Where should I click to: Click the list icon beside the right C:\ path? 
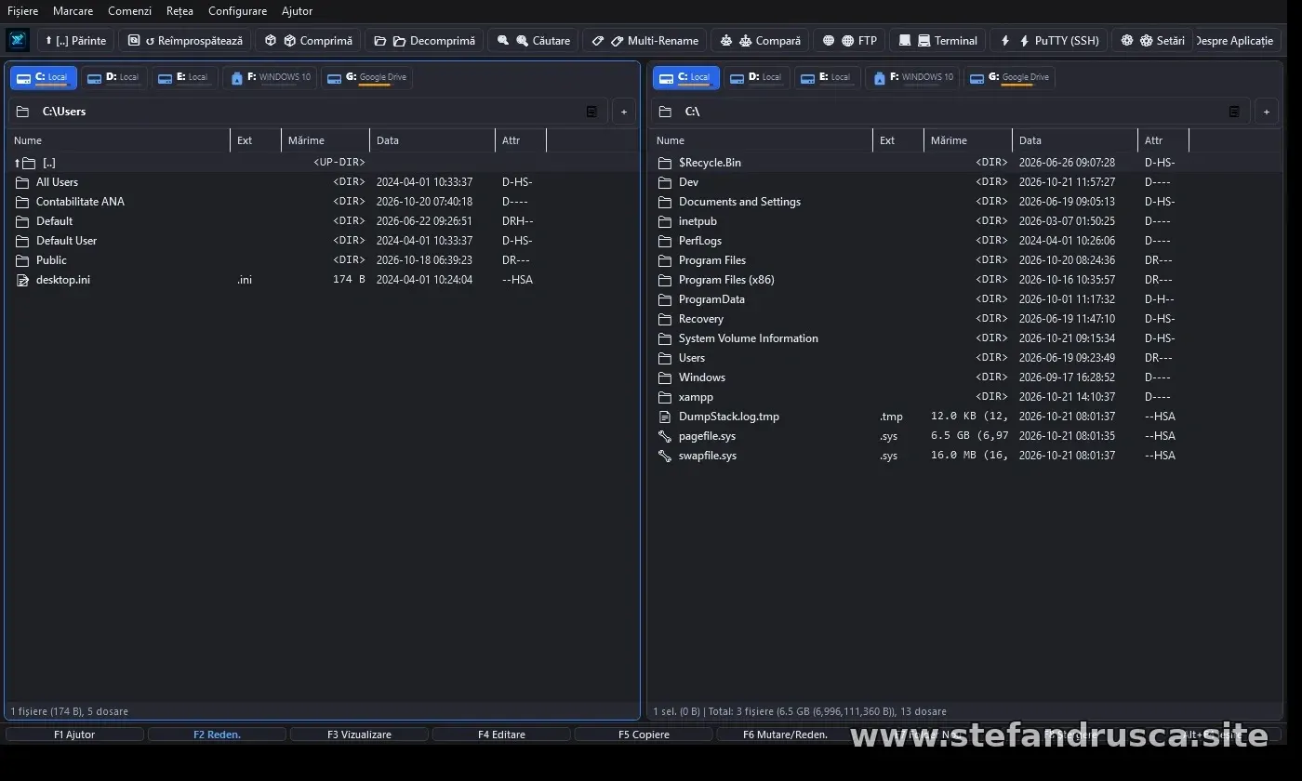[x=1234, y=112]
